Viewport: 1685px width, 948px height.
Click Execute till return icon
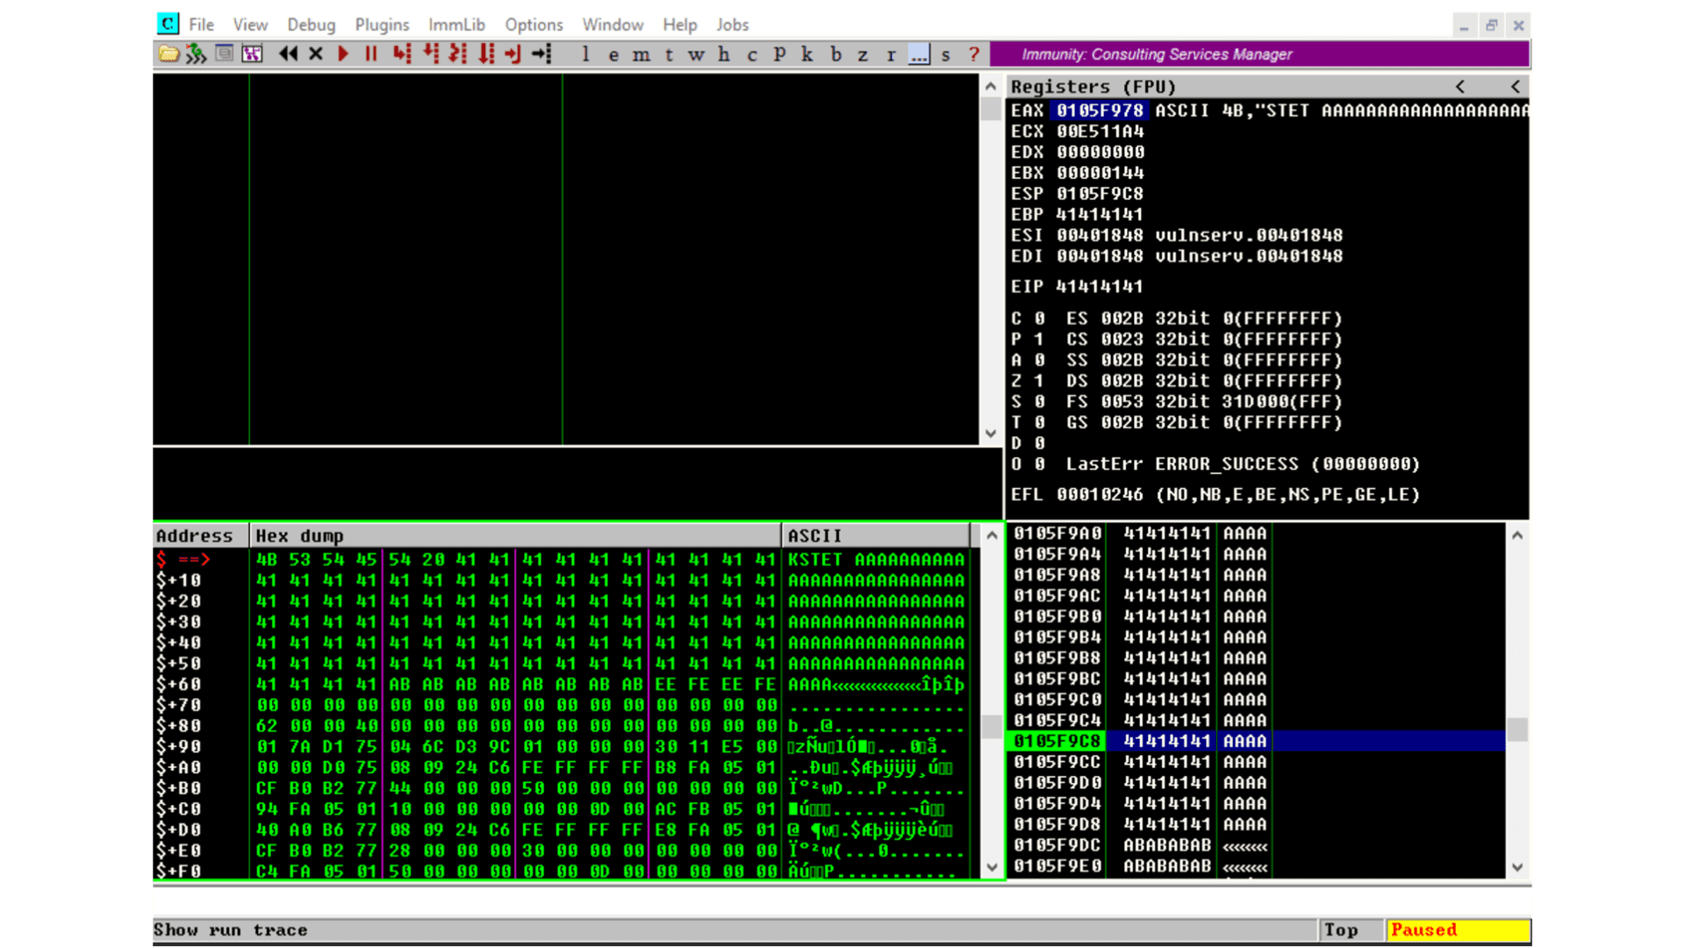pos(513,54)
